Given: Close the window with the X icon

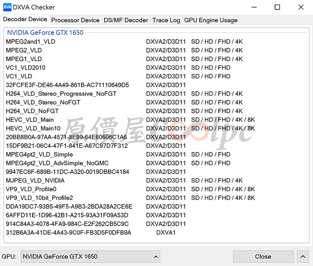Looking at the screenshot, I should pyautogui.click(x=301, y=7).
